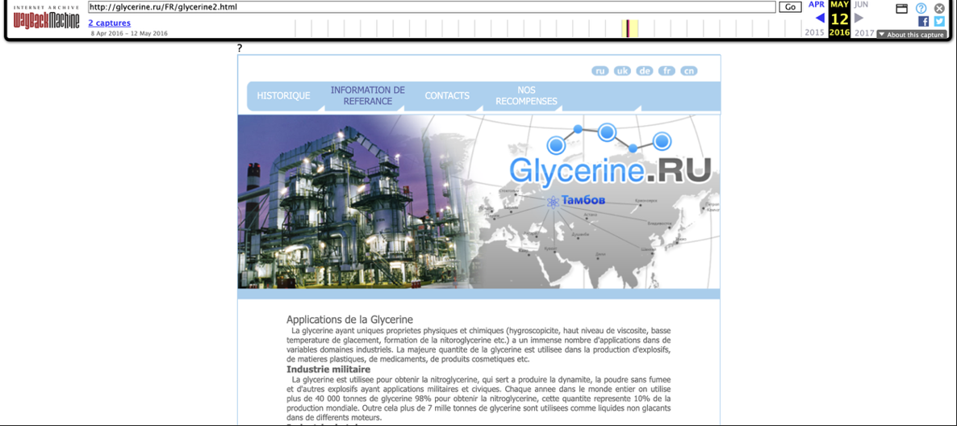Image resolution: width=957 pixels, height=426 pixels.
Task: Open NOS RECOMPENSES tab
Action: click(526, 96)
